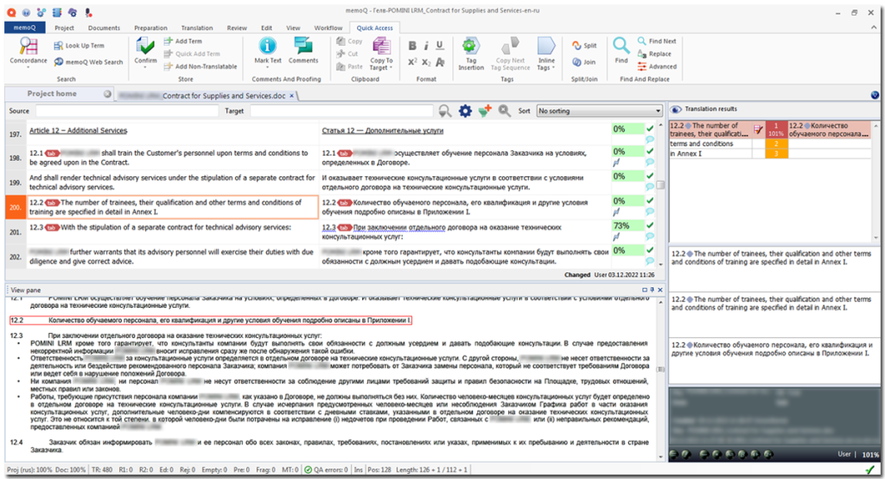Open the help dropdown circle icon
The width and height of the screenshot is (885, 479).
click(x=875, y=95)
